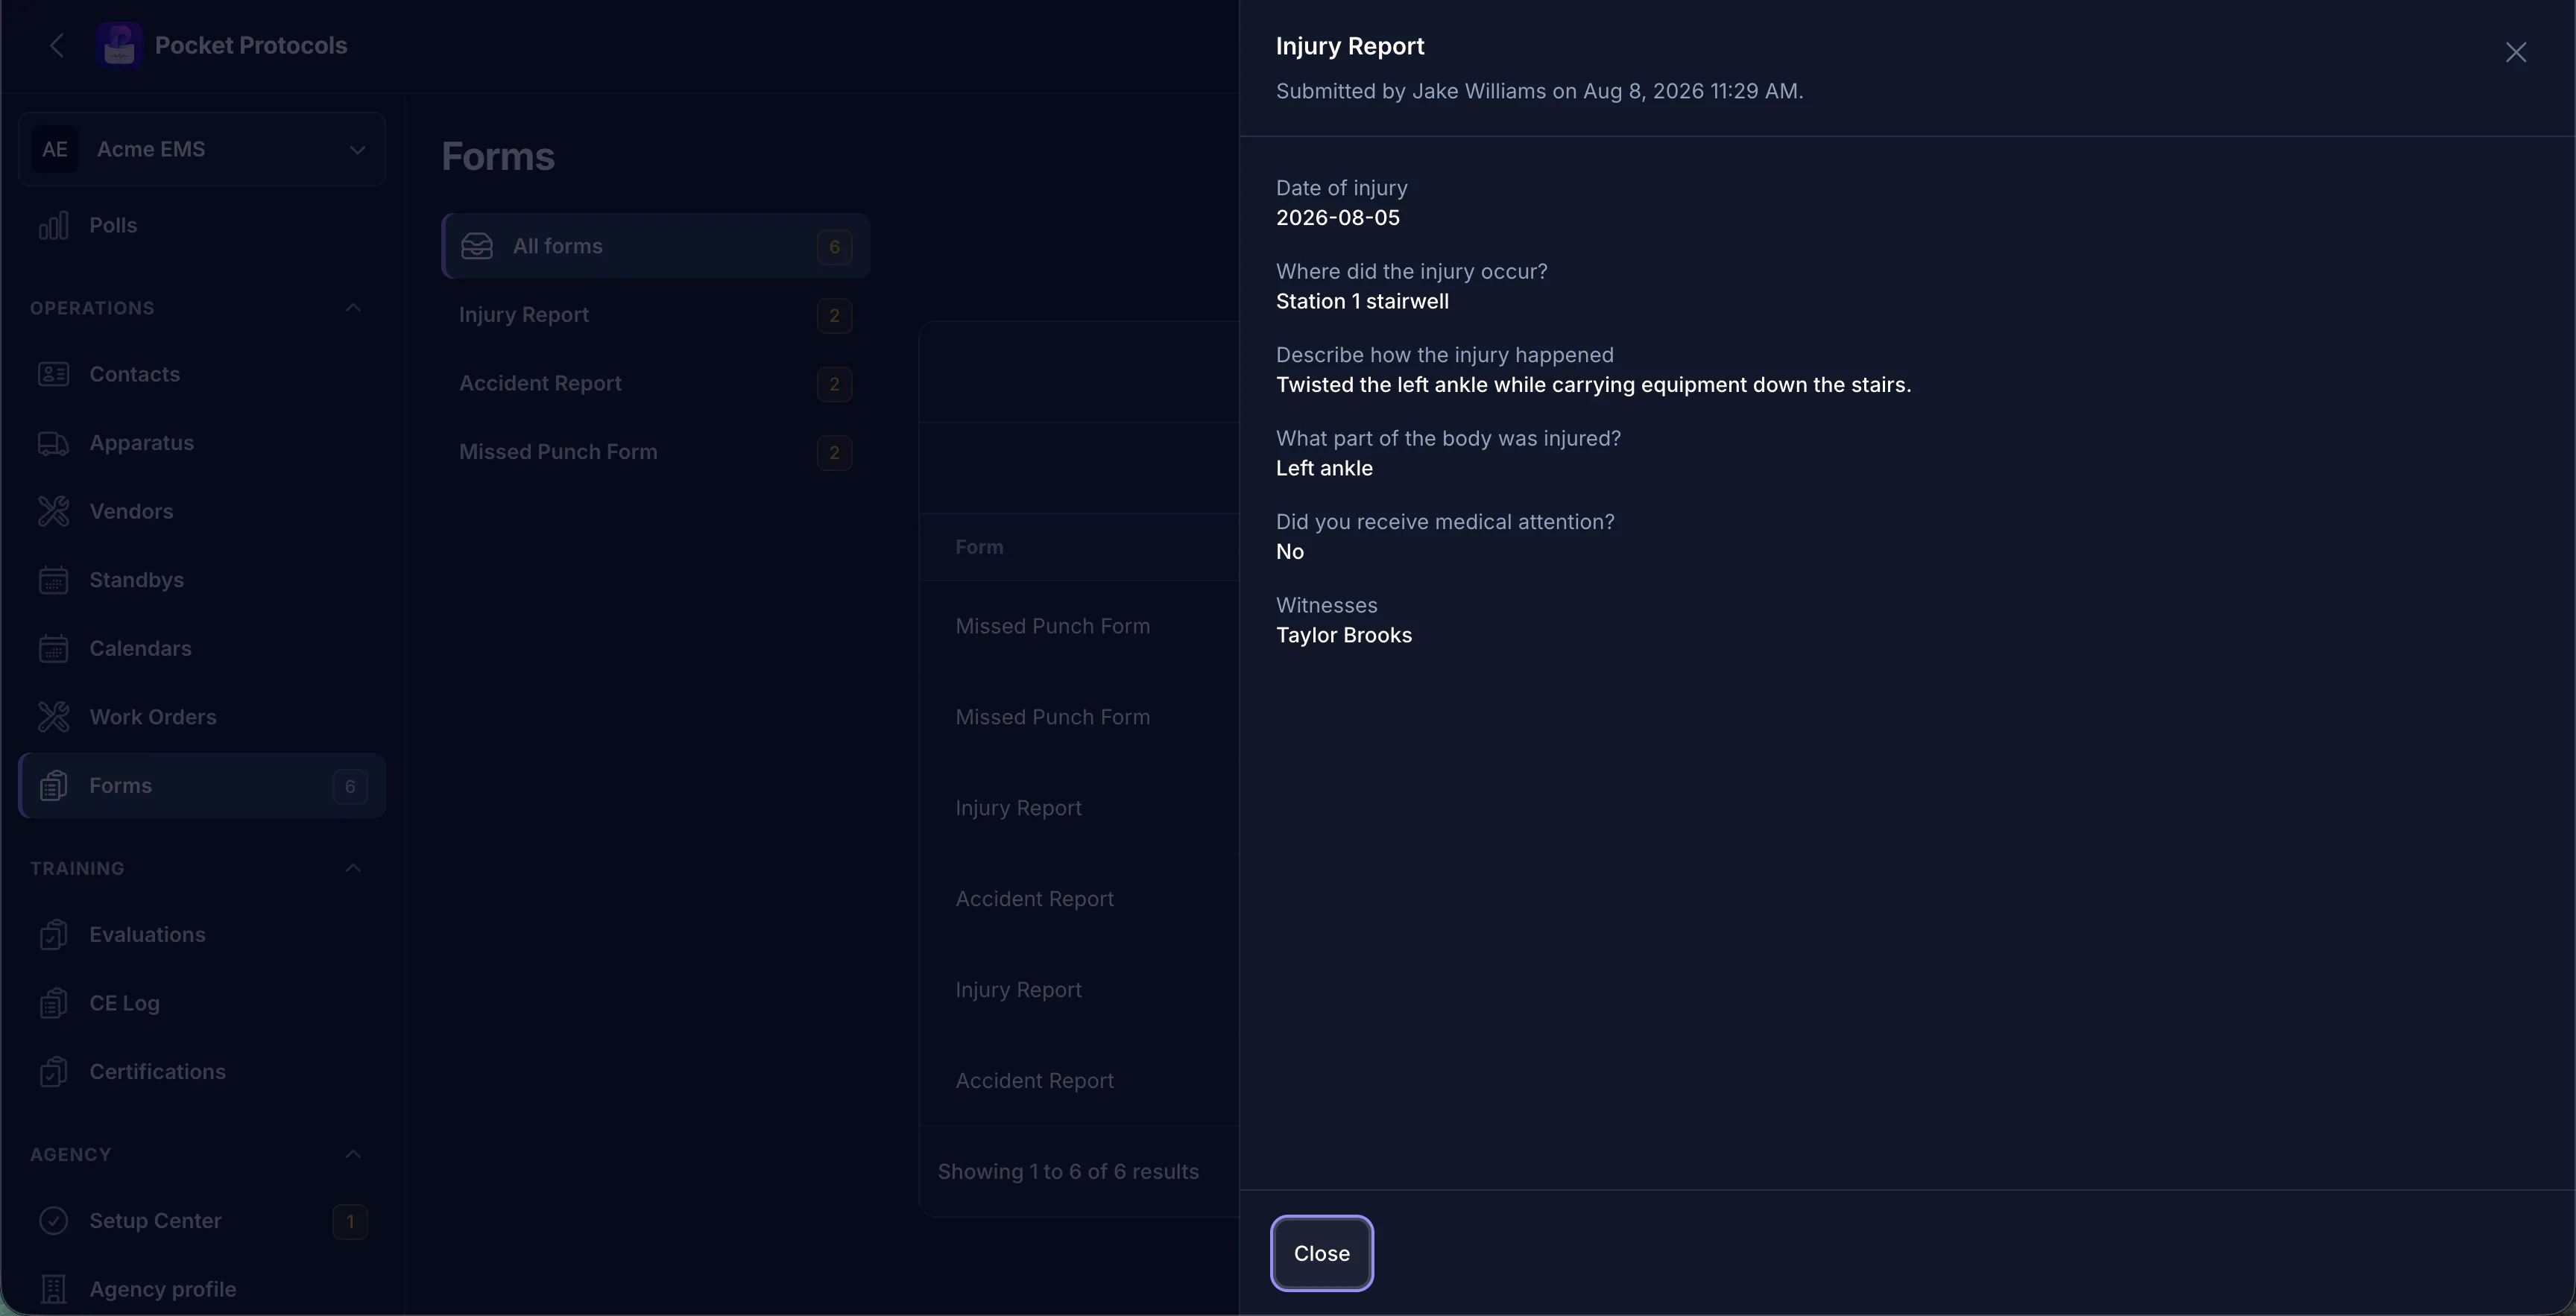Image resolution: width=2576 pixels, height=1316 pixels.
Task: Click the 'Witnesses' field label
Action: pos(1326,605)
